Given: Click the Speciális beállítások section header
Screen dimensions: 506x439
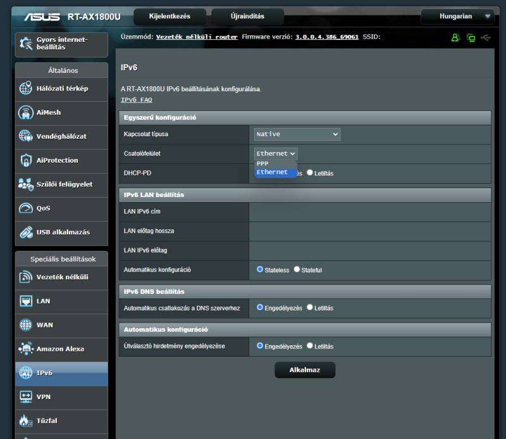Looking at the screenshot, I should point(61,259).
